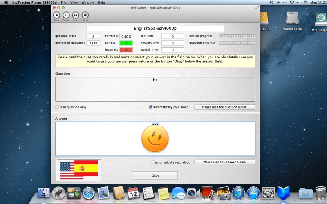327x204 pixels.
Task: Open the File menu
Action: tap(63, 2)
